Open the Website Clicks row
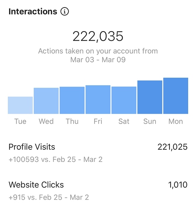The height and width of the screenshot is (208, 196). [98, 191]
